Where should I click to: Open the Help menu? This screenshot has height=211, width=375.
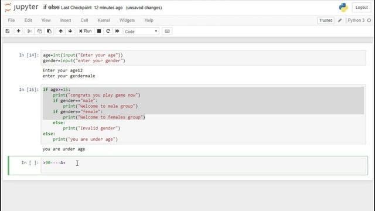click(149, 21)
